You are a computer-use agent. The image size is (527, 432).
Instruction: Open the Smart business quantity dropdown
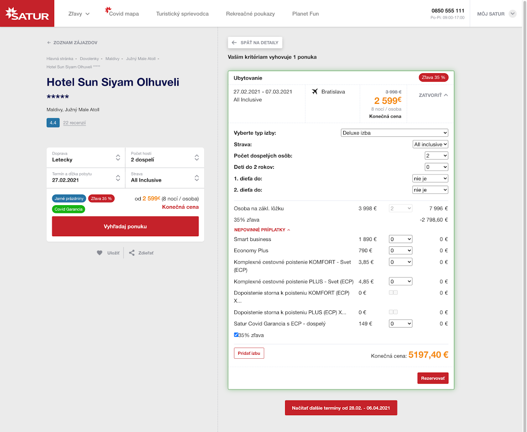[x=400, y=239]
